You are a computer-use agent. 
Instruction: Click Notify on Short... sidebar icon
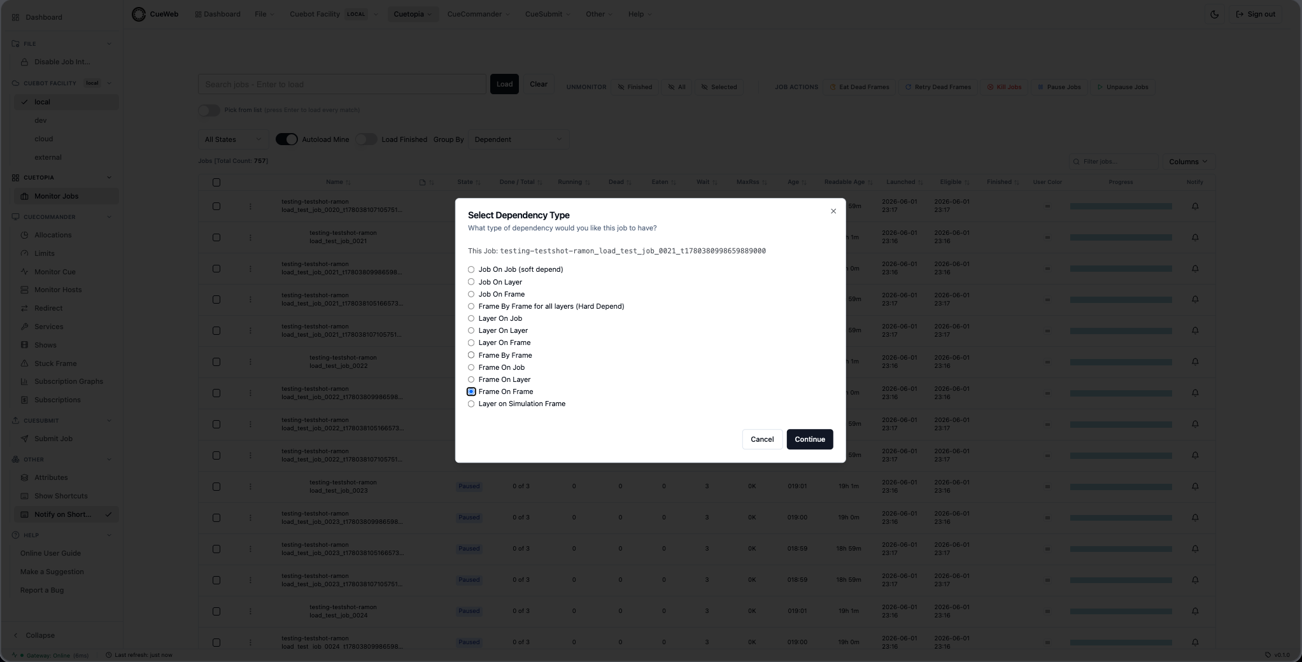coord(24,515)
